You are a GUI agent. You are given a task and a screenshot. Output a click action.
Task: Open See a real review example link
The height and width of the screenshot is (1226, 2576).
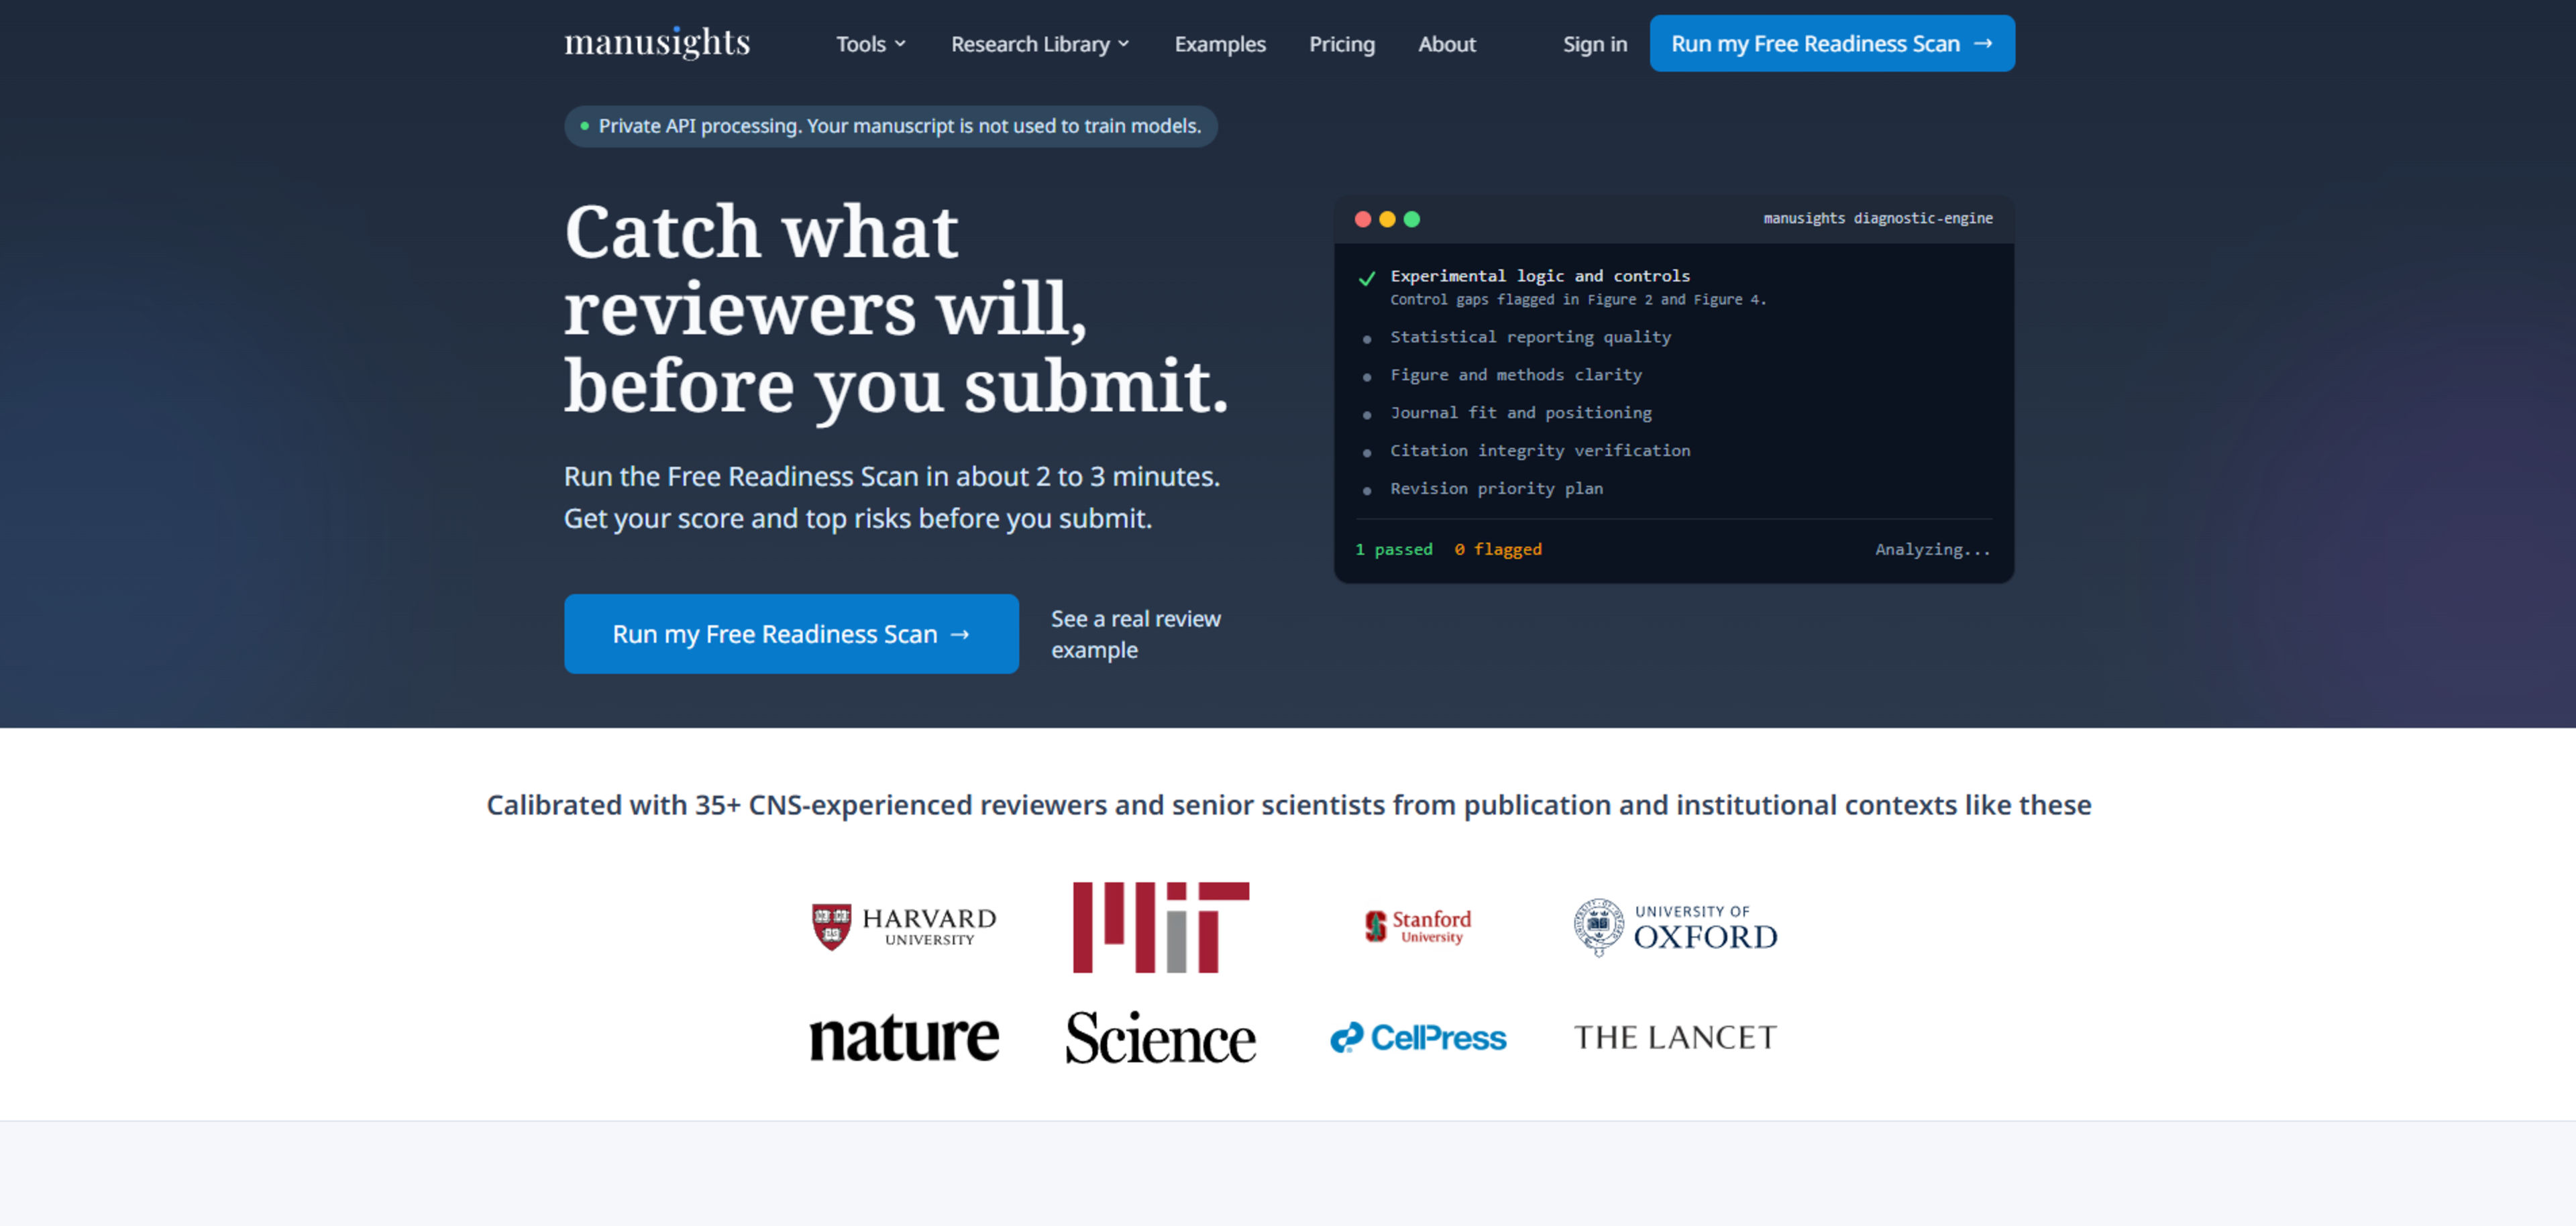click(x=1136, y=634)
